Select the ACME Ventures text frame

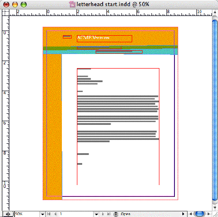click(x=105, y=39)
